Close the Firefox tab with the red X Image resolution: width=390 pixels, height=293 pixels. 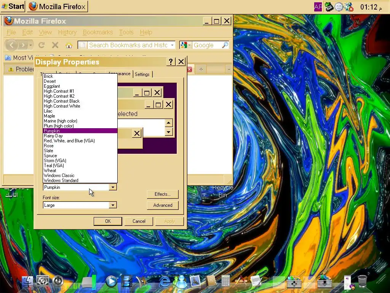coord(190,69)
